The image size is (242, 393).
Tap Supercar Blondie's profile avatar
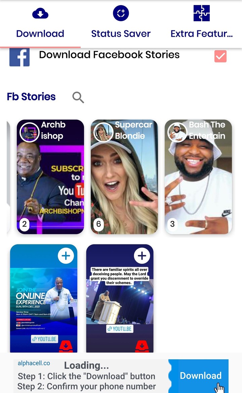tap(104, 133)
